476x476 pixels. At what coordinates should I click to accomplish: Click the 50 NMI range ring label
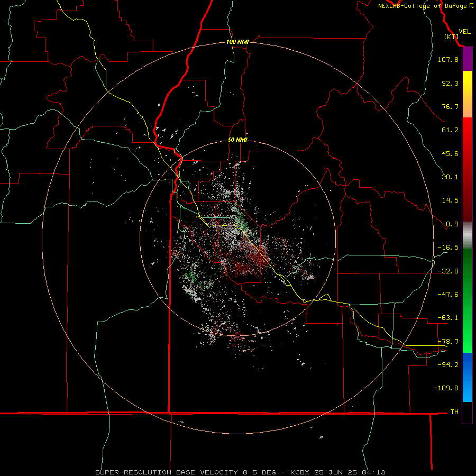point(237,140)
